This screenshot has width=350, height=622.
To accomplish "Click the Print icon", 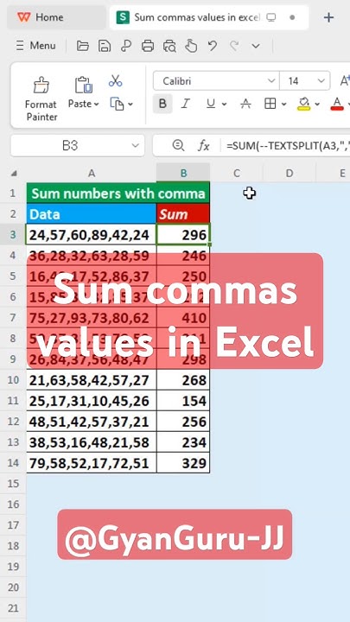I will pyautogui.click(x=148, y=46).
